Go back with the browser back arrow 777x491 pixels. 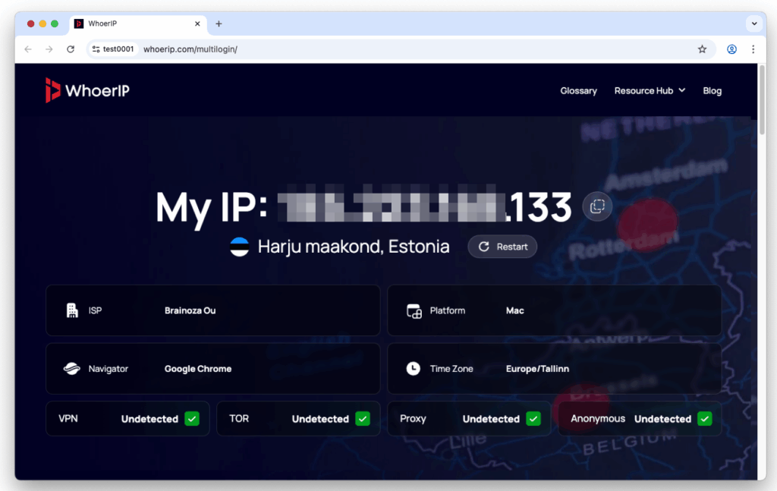click(x=28, y=49)
